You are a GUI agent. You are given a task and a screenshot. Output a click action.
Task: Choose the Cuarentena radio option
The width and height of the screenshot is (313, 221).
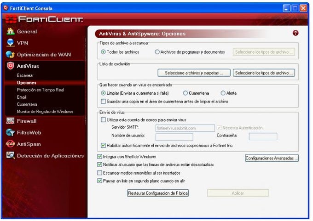tap(185, 93)
